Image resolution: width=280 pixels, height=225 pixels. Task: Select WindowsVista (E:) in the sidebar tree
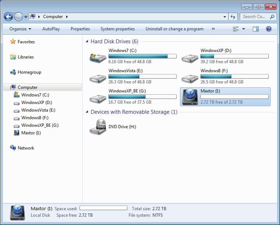(38, 110)
